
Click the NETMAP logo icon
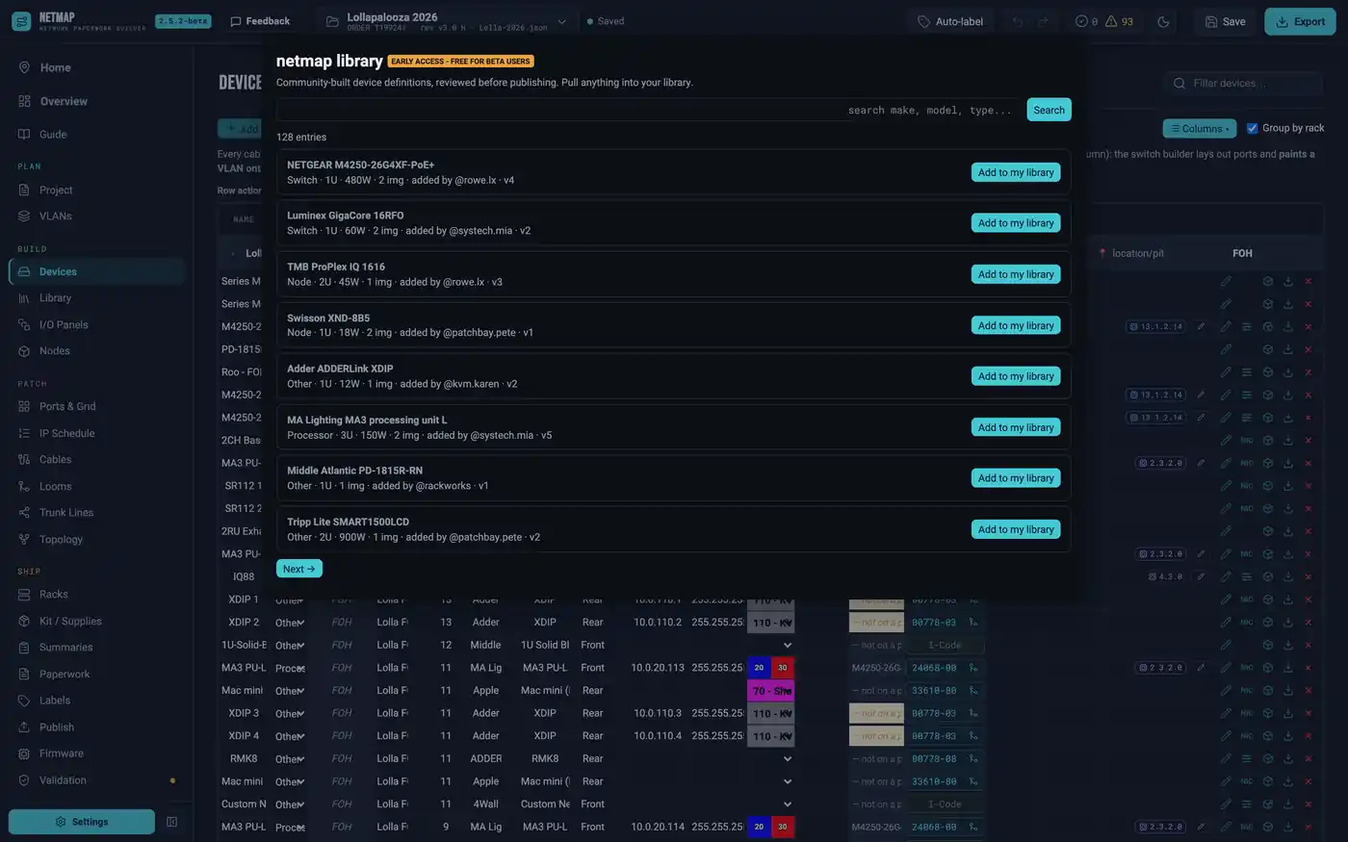pyautogui.click(x=21, y=21)
